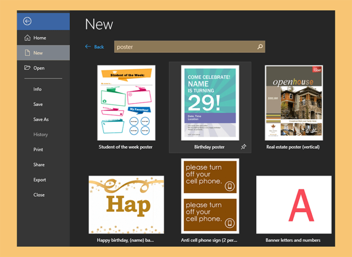352x257 pixels.
Task: Click 'Anti cell phone sign (2 per...' label
Action: [x=209, y=240]
